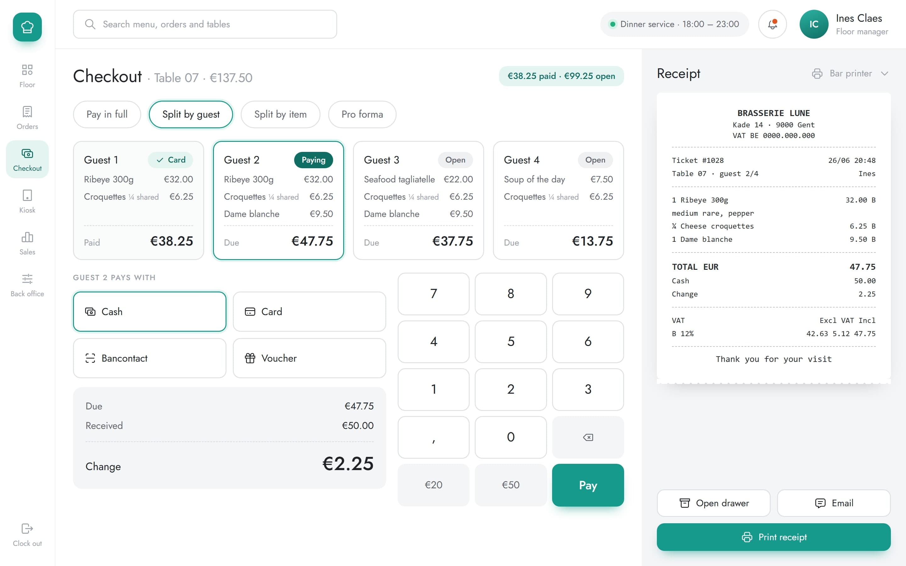This screenshot has height=566, width=906.
Task: Choose Card as payment method
Action: tap(309, 311)
